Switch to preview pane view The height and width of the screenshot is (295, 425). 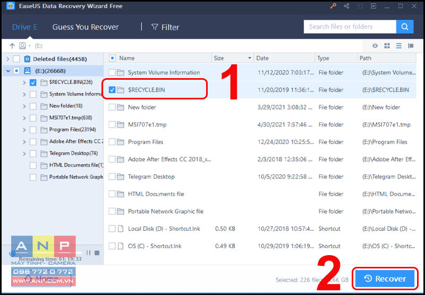point(411,46)
